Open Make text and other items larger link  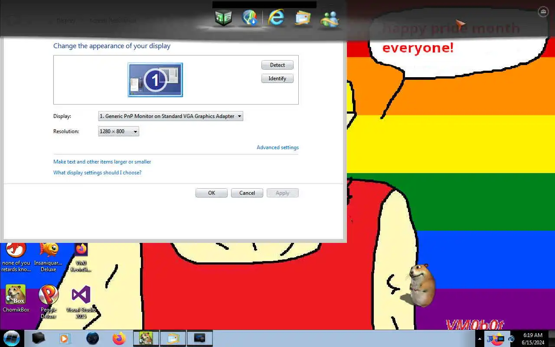point(102,162)
